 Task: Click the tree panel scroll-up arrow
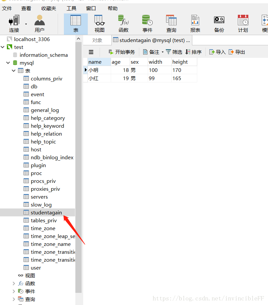click(x=78, y=39)
